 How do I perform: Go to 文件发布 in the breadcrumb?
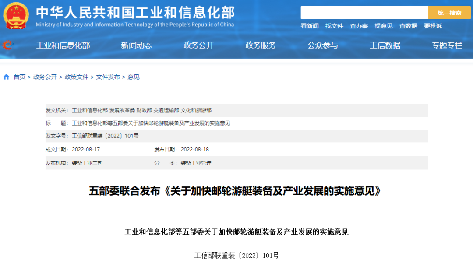[x=108, y=77]
